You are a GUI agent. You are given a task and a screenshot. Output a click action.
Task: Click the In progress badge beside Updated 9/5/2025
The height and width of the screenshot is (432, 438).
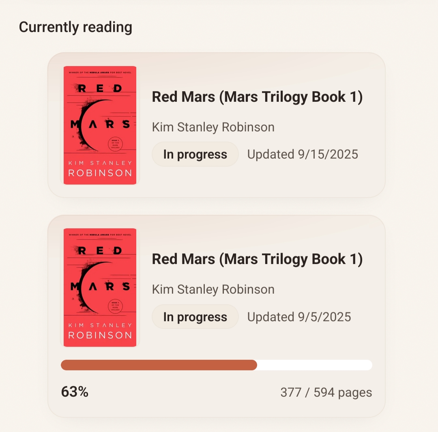coord(195,317)
